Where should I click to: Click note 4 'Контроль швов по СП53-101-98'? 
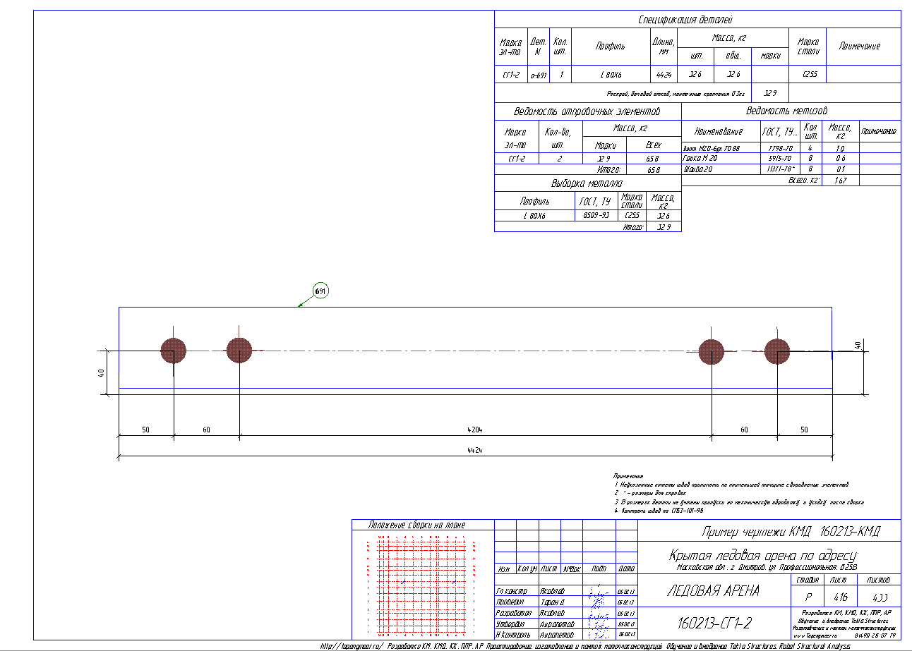(658, 509)
